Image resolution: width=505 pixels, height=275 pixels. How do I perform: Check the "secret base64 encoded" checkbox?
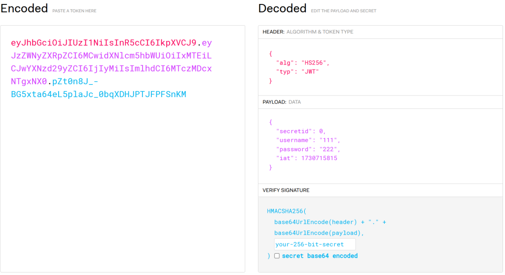(277, 256)
